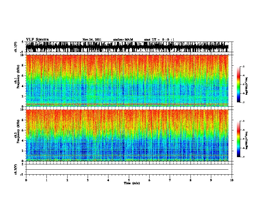
Task: Click the "6" tick on the time axis
Action: [150, 180]
